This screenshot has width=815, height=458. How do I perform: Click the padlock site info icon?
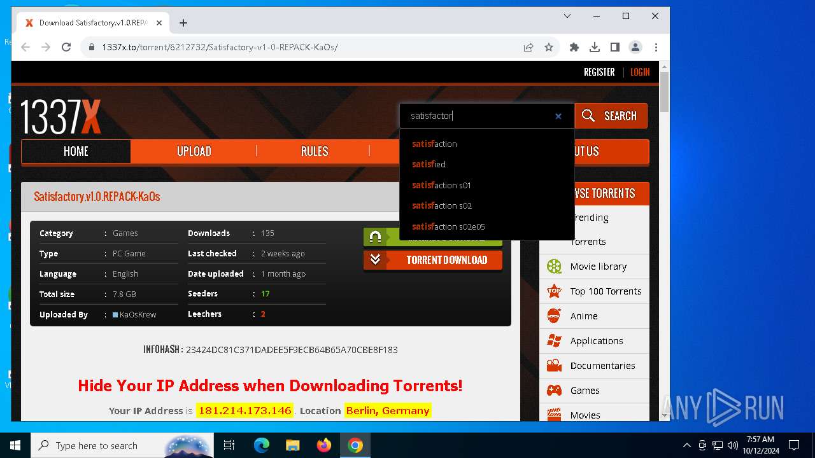point(92,47)
